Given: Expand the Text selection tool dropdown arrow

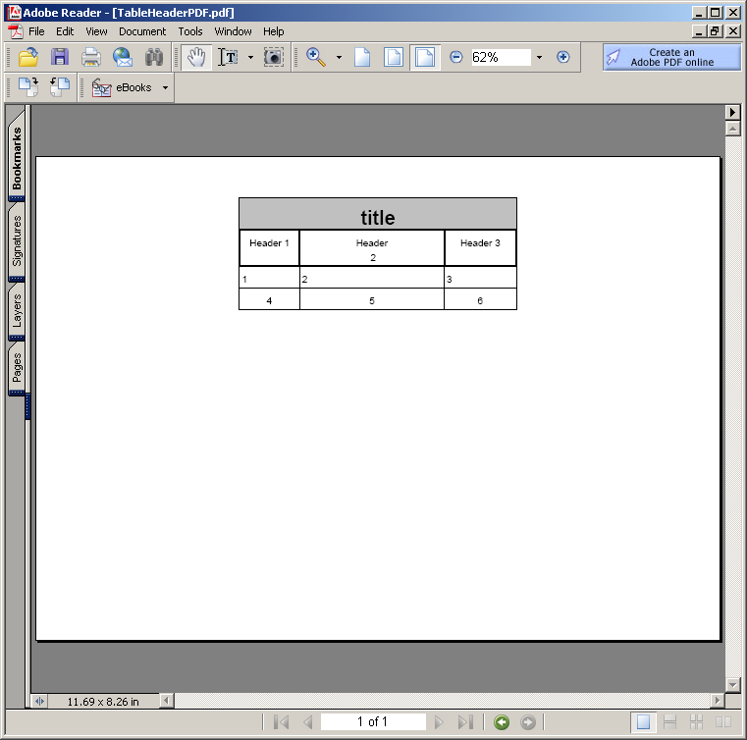Looking at the screenshot, I should click(250, 58).
